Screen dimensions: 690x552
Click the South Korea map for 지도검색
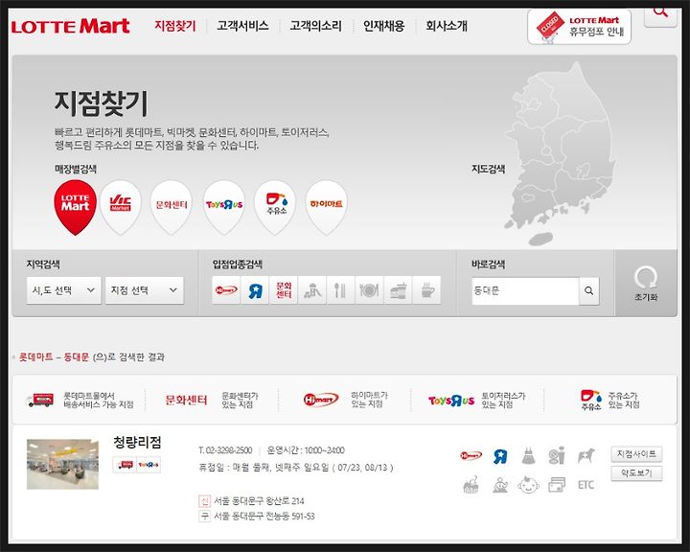pyautogui.click(x=561, y=154)
